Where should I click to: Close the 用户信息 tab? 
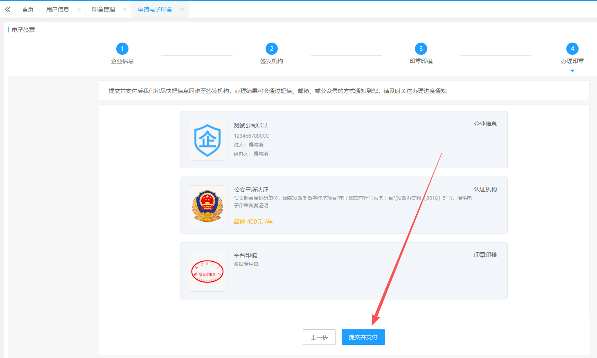(x=79, y=9)
